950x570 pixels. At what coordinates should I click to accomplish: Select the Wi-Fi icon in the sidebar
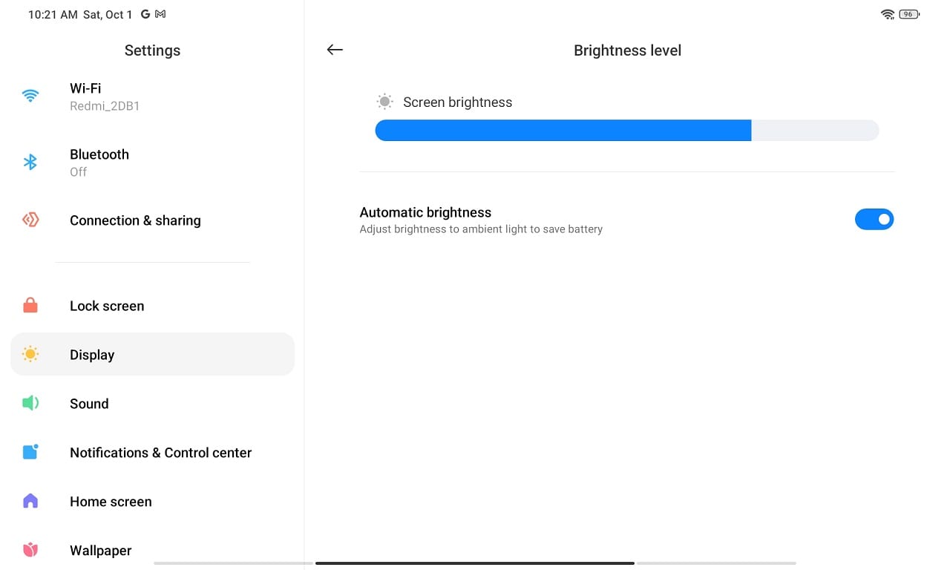pyautogui.click(x=30, y=95)
